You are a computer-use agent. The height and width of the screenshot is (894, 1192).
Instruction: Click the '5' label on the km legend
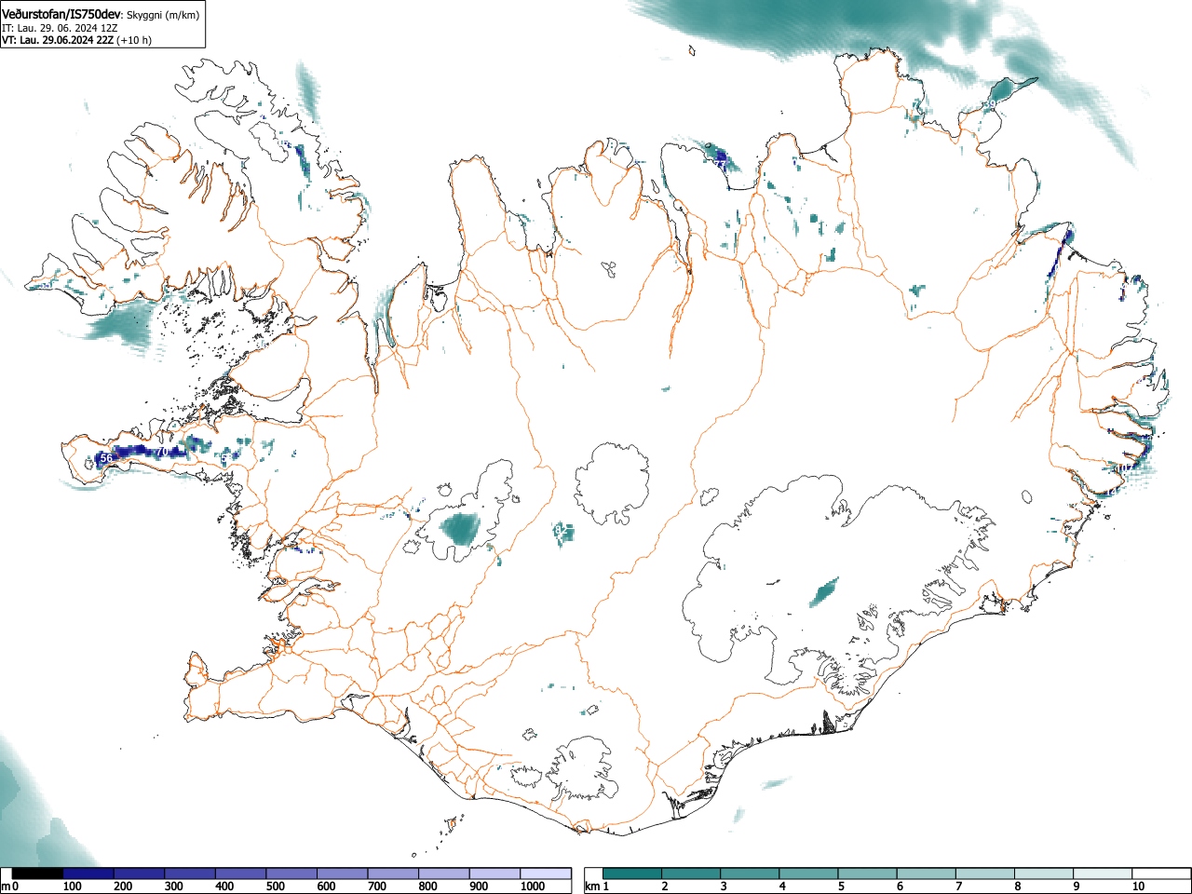841,887
